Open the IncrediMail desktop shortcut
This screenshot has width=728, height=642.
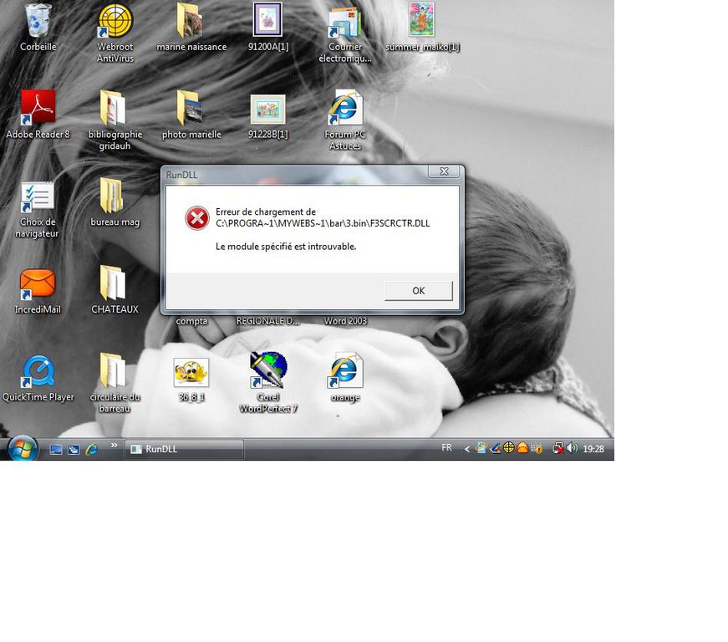pyautogui.click(x=38, y=284)
